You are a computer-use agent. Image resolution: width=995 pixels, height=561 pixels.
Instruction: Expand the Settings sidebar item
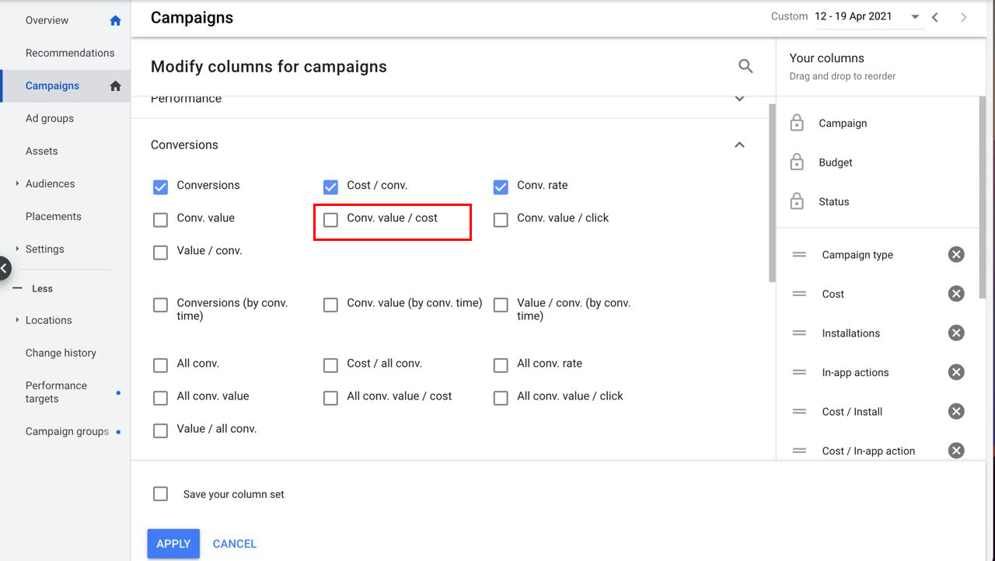(17, 249)
